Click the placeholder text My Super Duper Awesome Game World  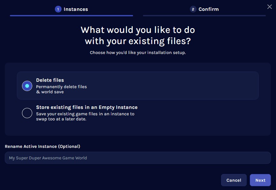(x=48, y=158)
